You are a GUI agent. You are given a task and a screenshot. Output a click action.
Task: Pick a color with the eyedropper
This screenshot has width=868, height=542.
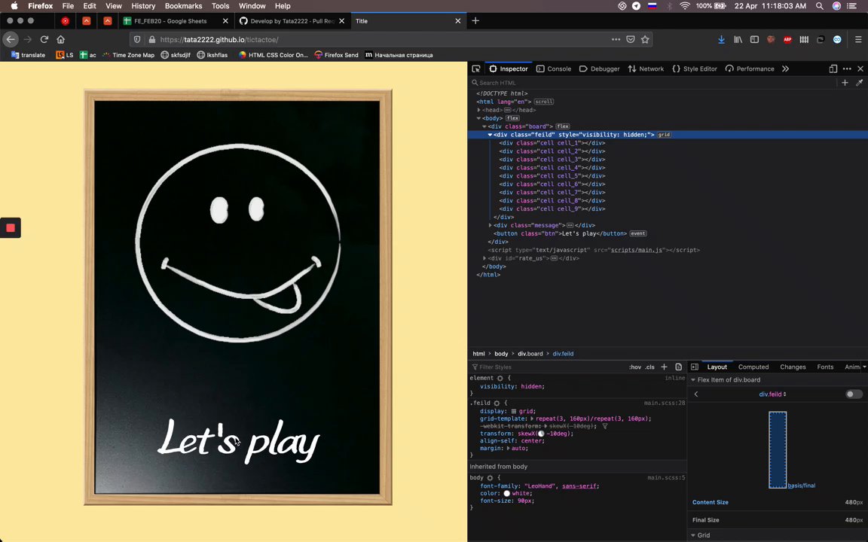860,83
